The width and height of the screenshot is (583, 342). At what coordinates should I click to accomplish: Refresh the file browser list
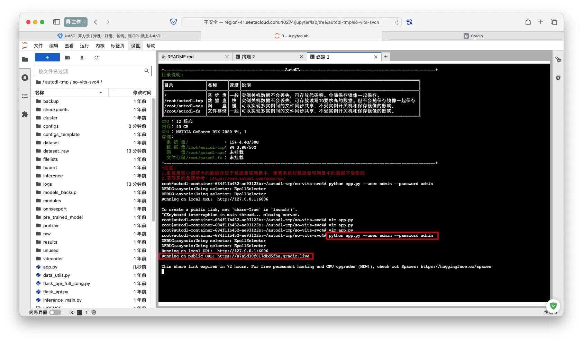(x=97, y=58)
